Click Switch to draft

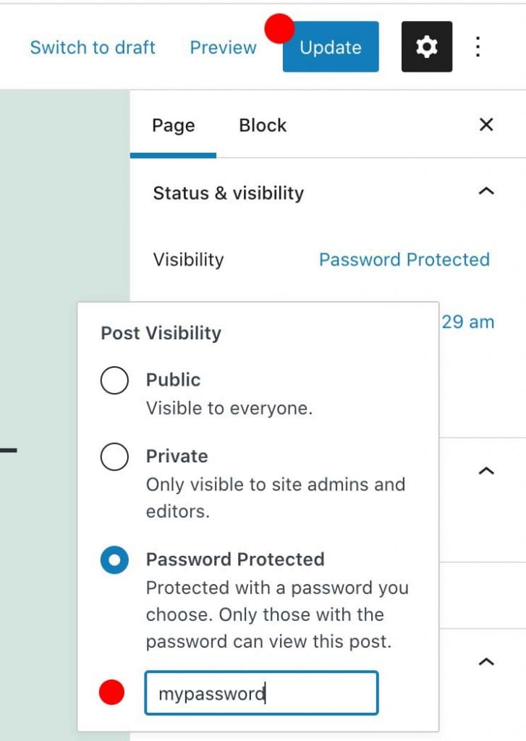pyautogui.click(x=93, y=47)
